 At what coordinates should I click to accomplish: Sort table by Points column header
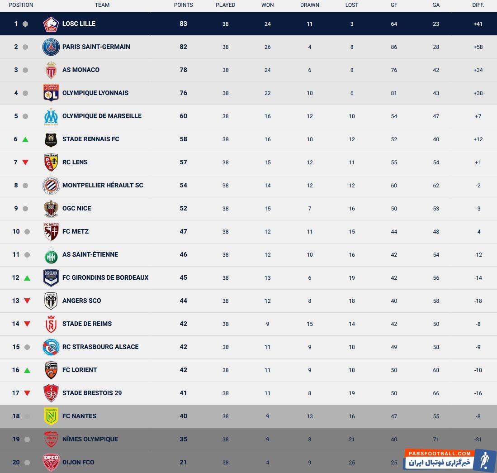(x=183, y=5)
